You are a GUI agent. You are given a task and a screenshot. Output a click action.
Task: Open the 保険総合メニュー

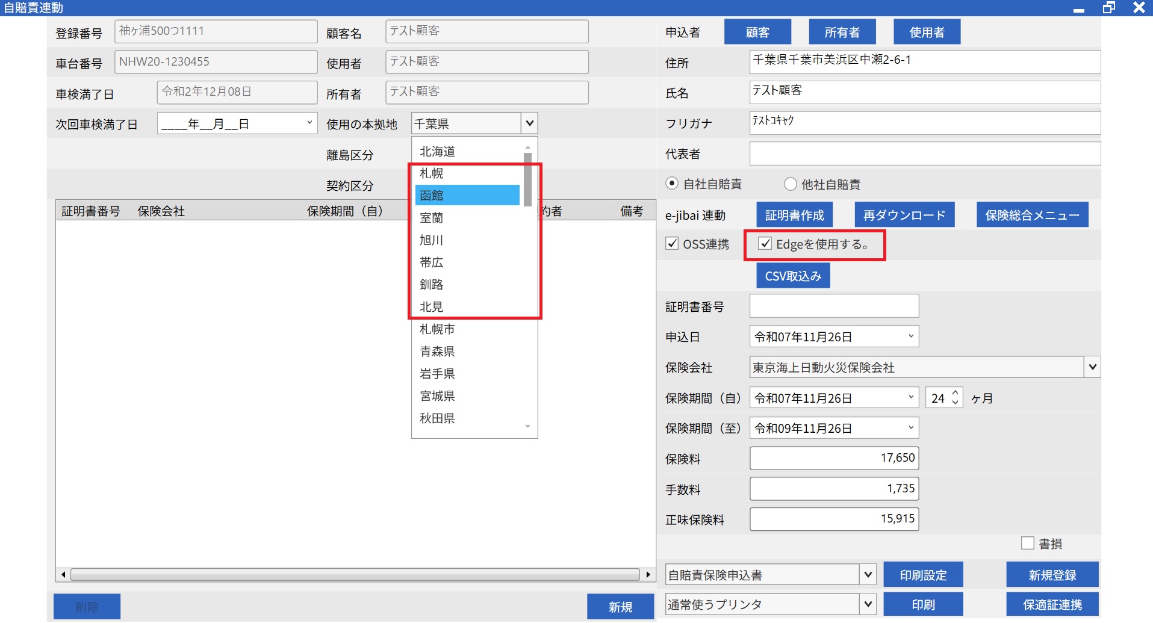click(1031, 215)
